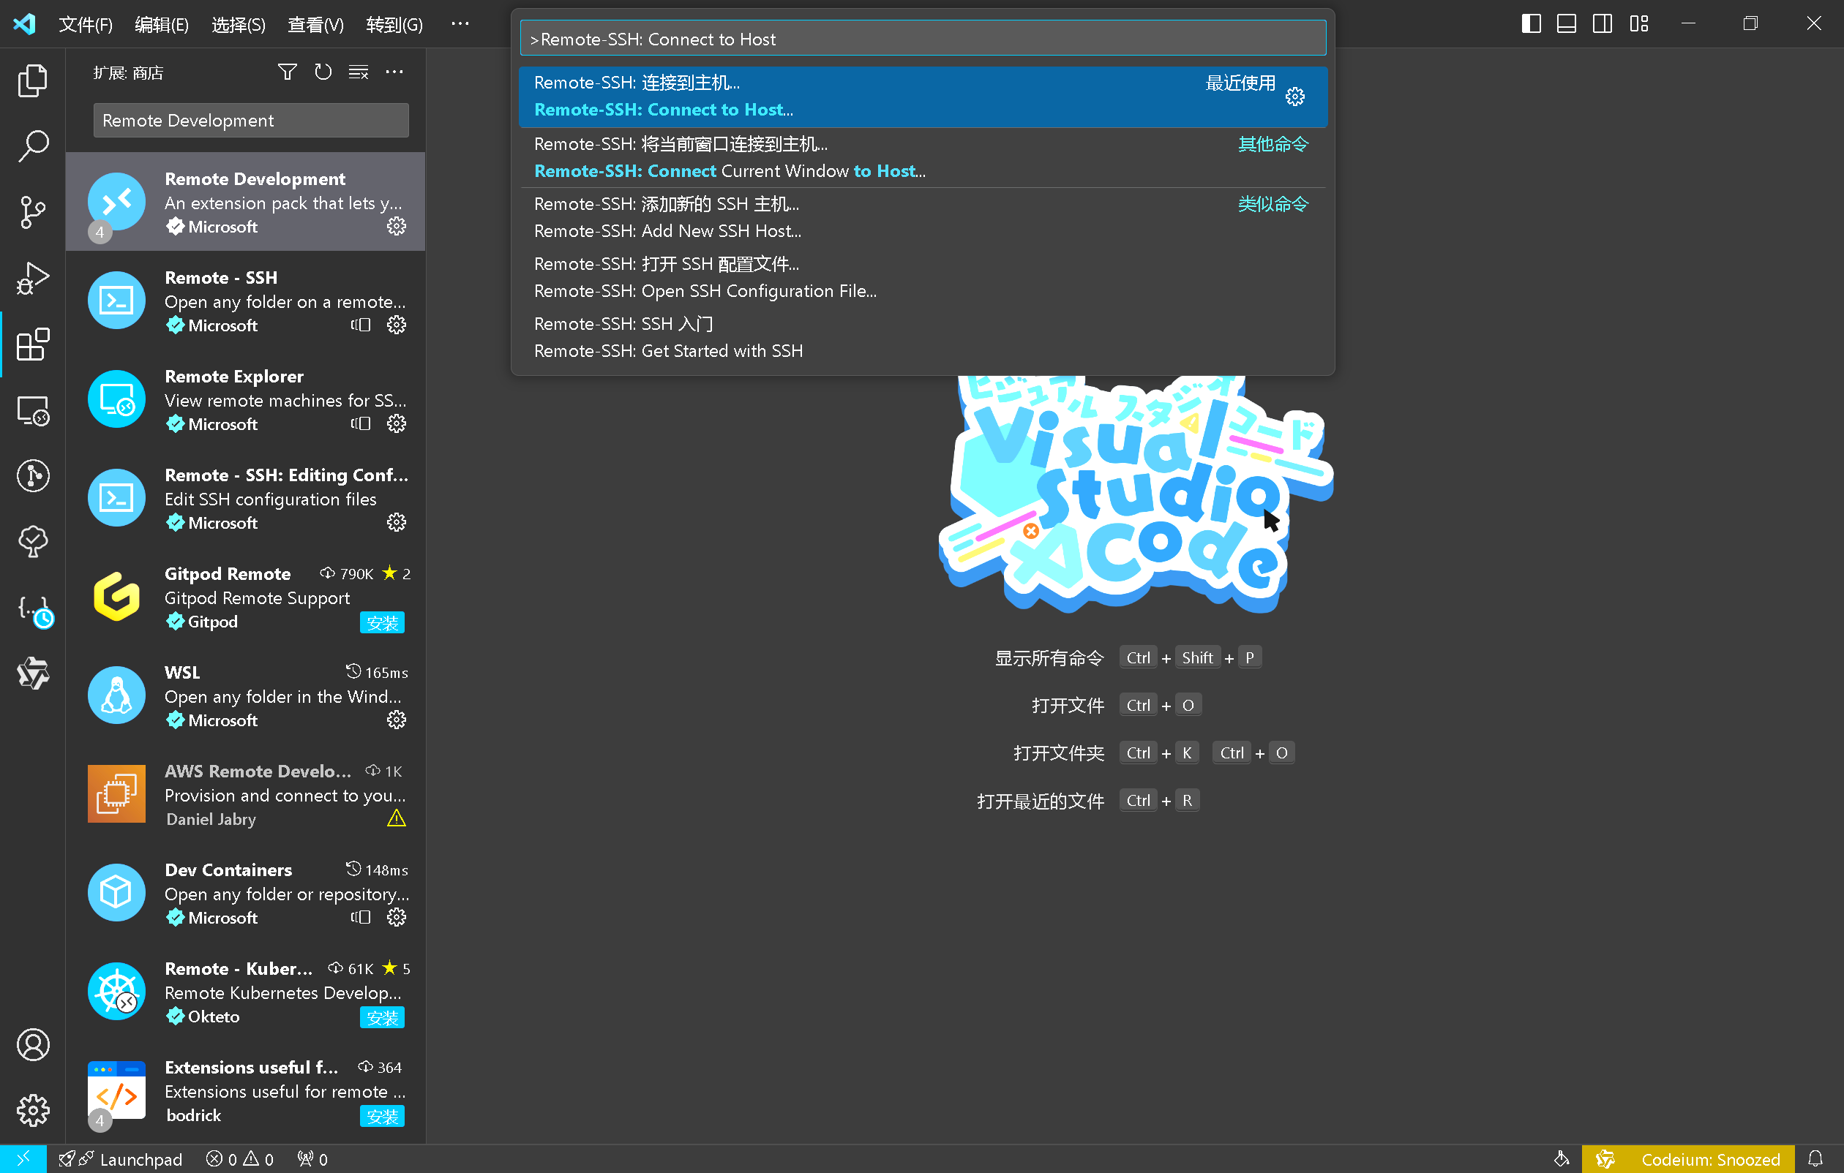Image resolution: width=1844 pixels, height=1173 pixels.
Task: Open the Extensions view icon
Action: (x=33, y=344)
